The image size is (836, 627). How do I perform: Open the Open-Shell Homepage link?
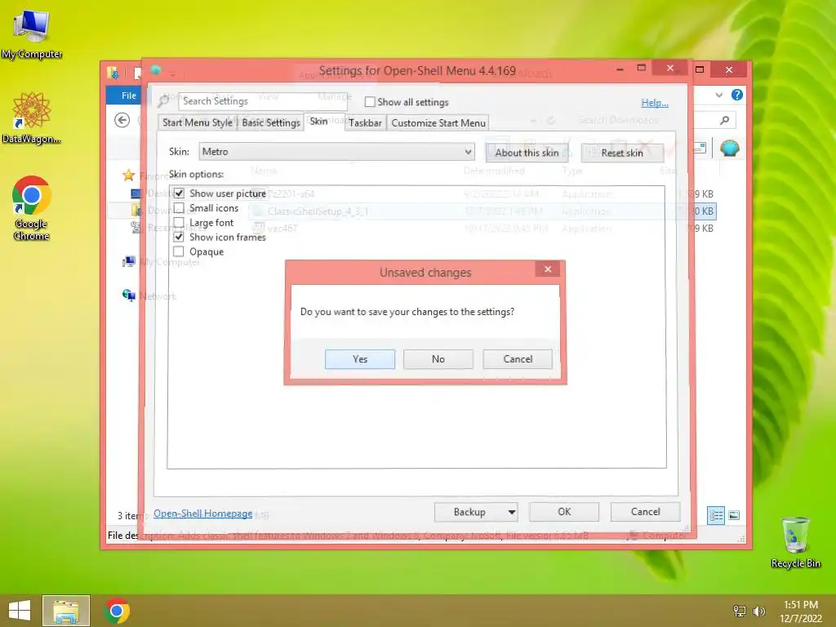[x=203, y=514]
